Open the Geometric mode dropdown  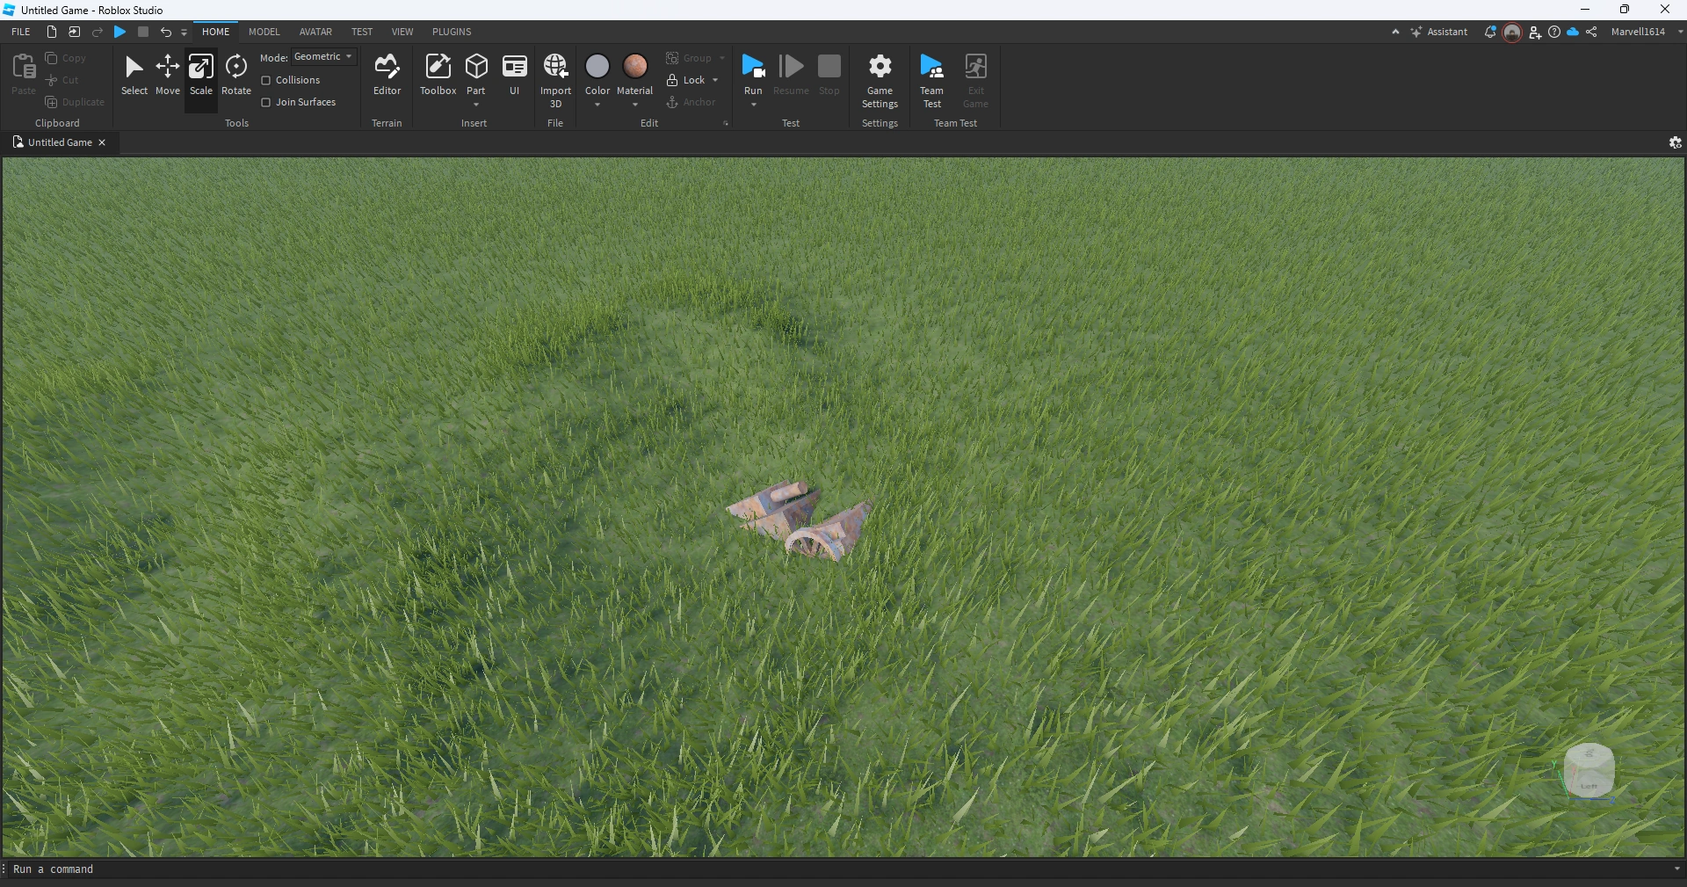[x=323, y=56]
